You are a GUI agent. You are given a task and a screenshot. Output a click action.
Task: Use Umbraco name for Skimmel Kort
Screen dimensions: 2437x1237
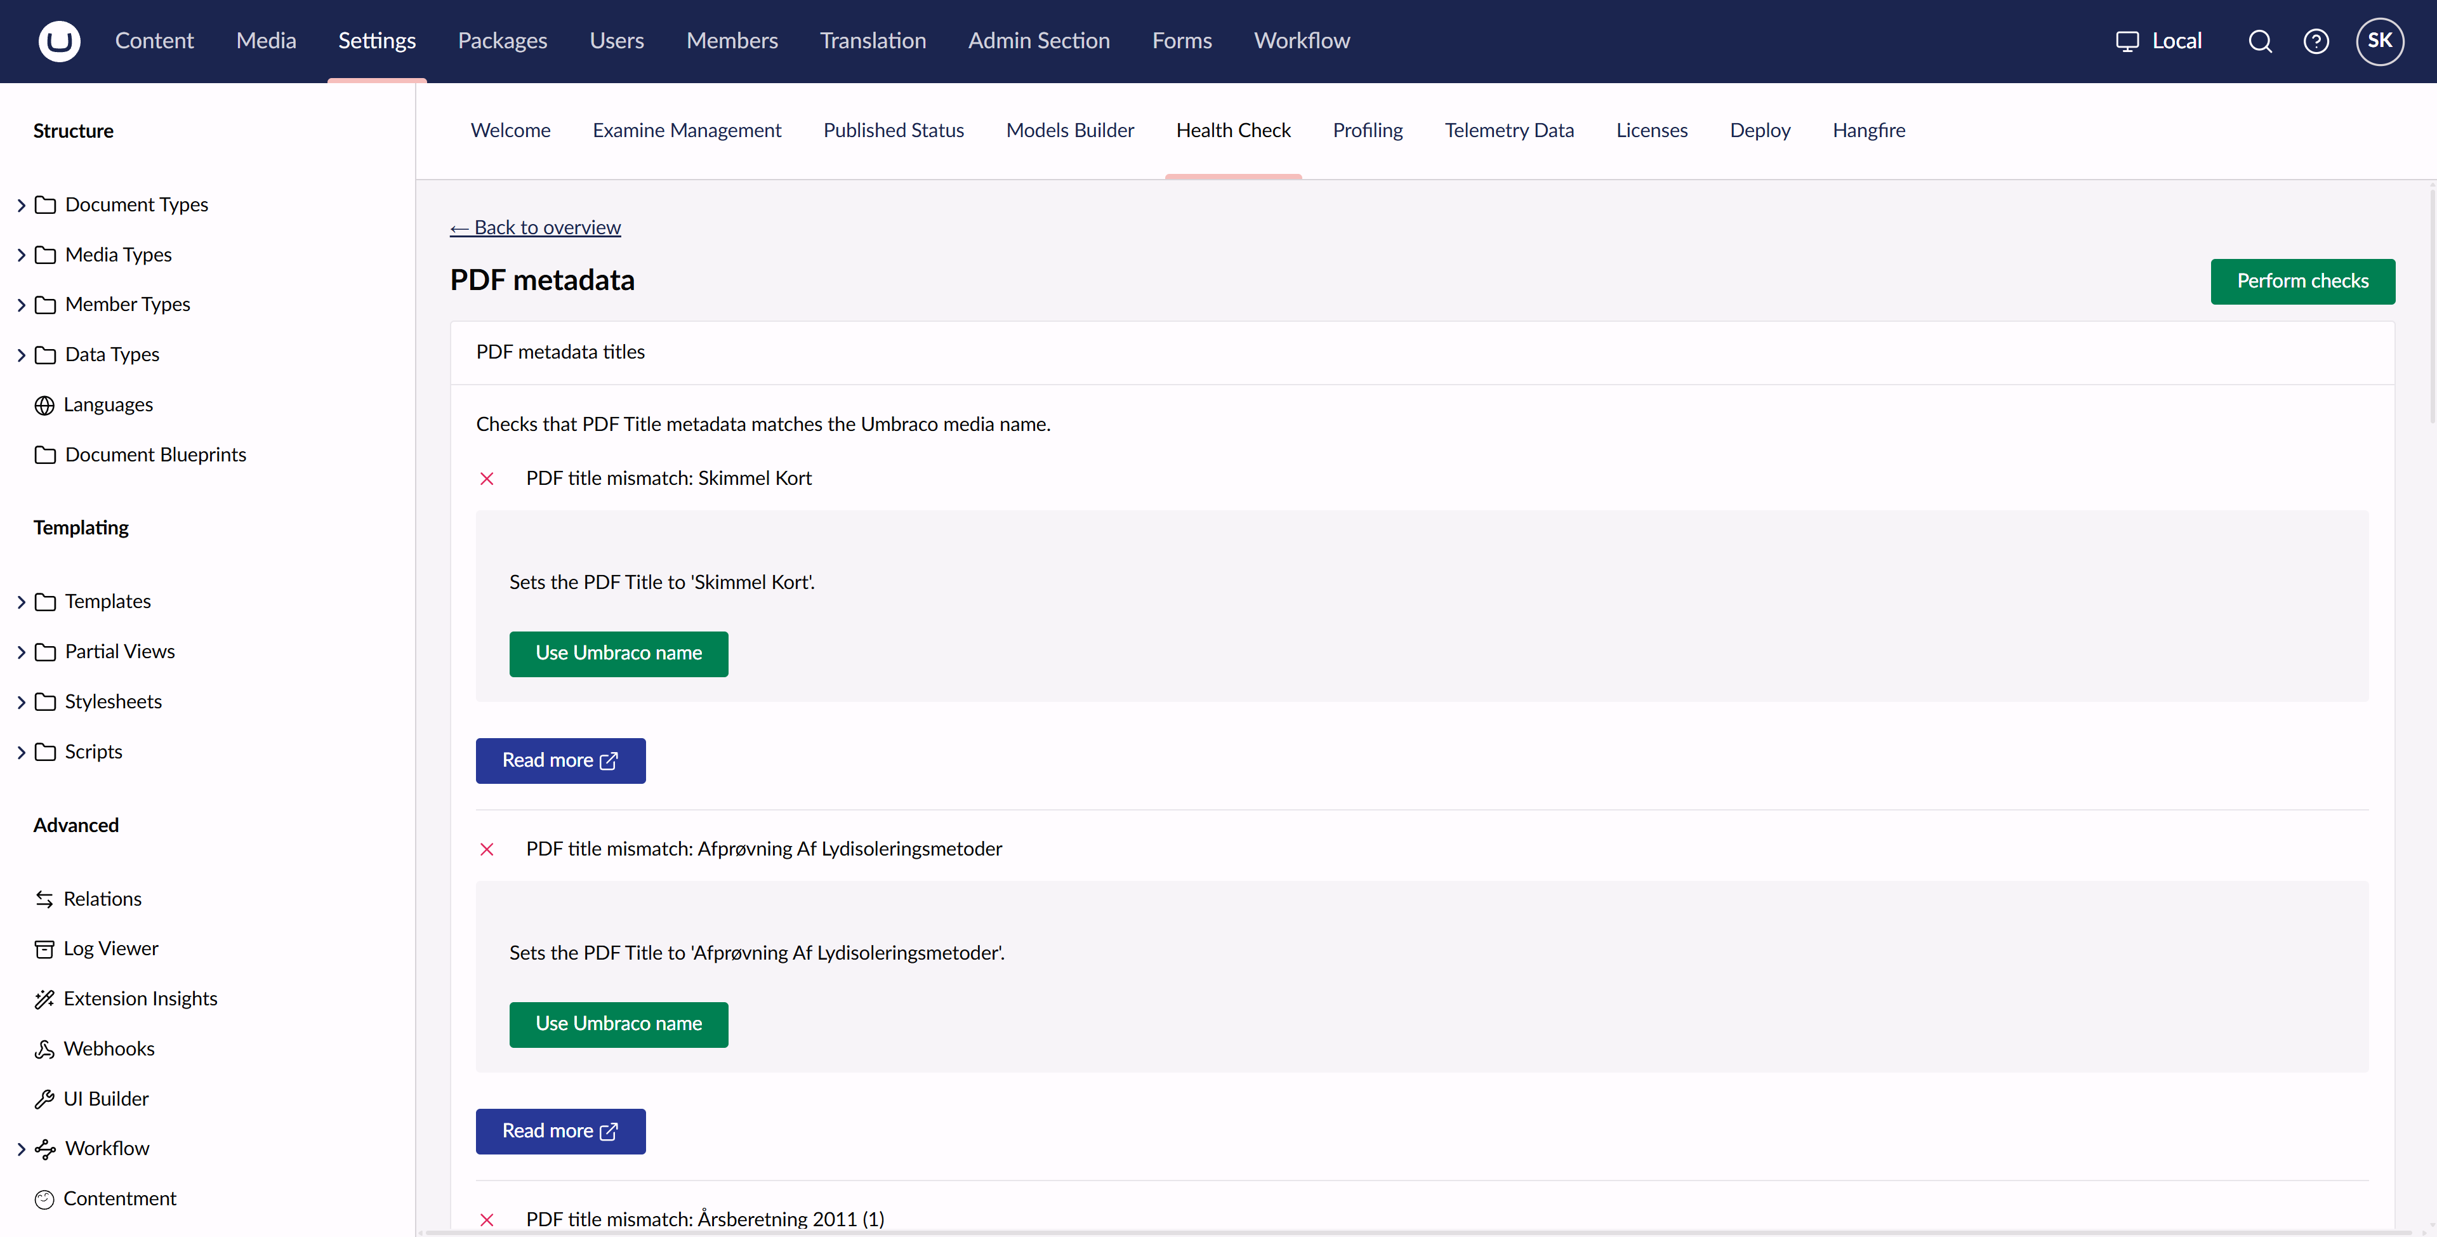[619, 653]
